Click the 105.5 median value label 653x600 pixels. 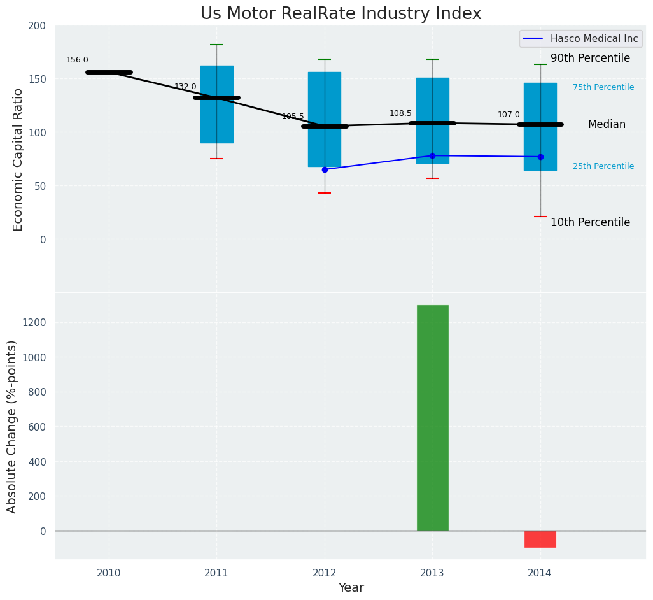coord(293,117)
